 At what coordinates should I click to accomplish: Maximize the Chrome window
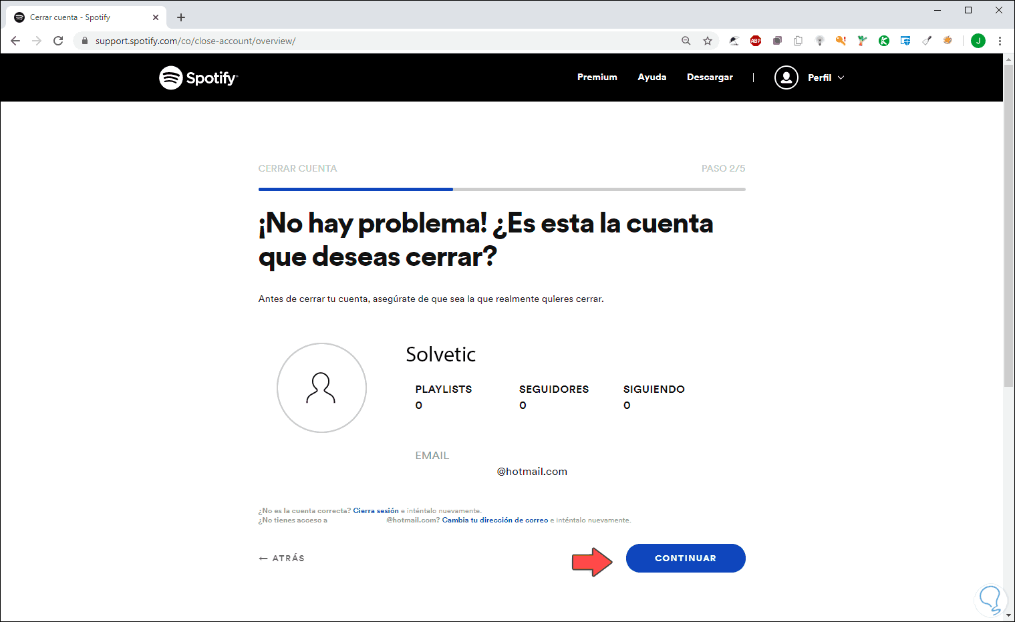(x=968, y=10)
